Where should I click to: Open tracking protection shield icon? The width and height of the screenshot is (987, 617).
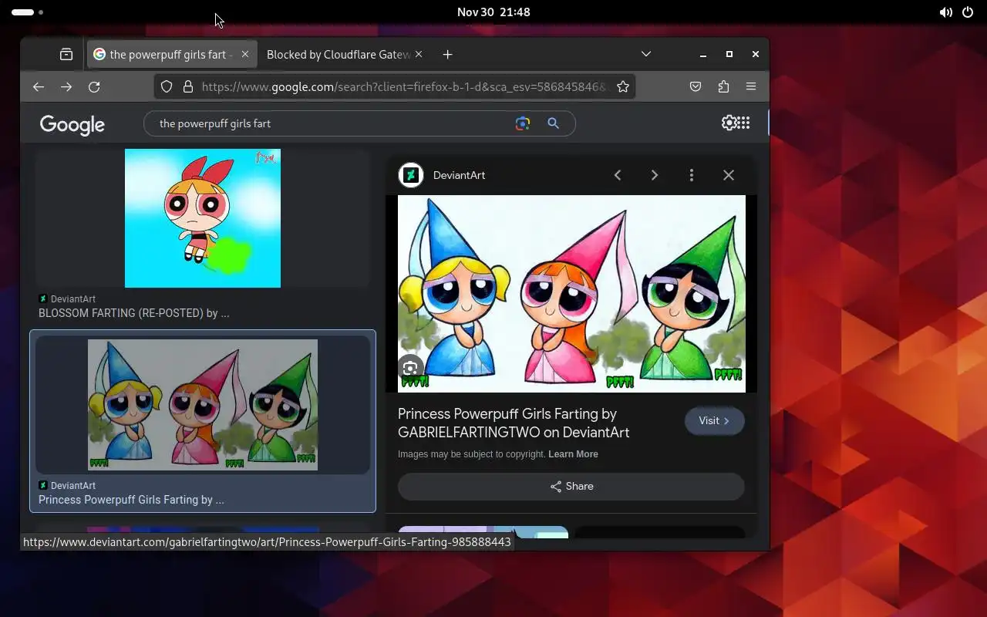coord(167,87)
